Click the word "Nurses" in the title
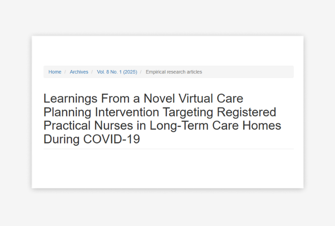This screenshot has height=226, width=335. point(117,126)
